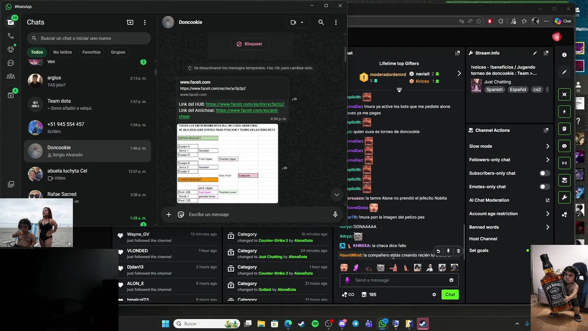The image size is (588, 331).
Task: Click the Windows Start button
Action: [x=165, y=324]
